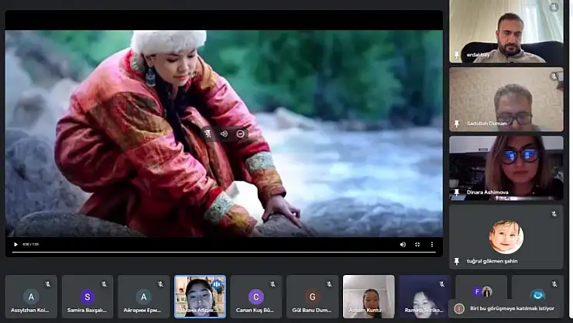Image resolution: width=573 pixels, height=323 pixels.
Task: Play the shared video
Action: 15,245
